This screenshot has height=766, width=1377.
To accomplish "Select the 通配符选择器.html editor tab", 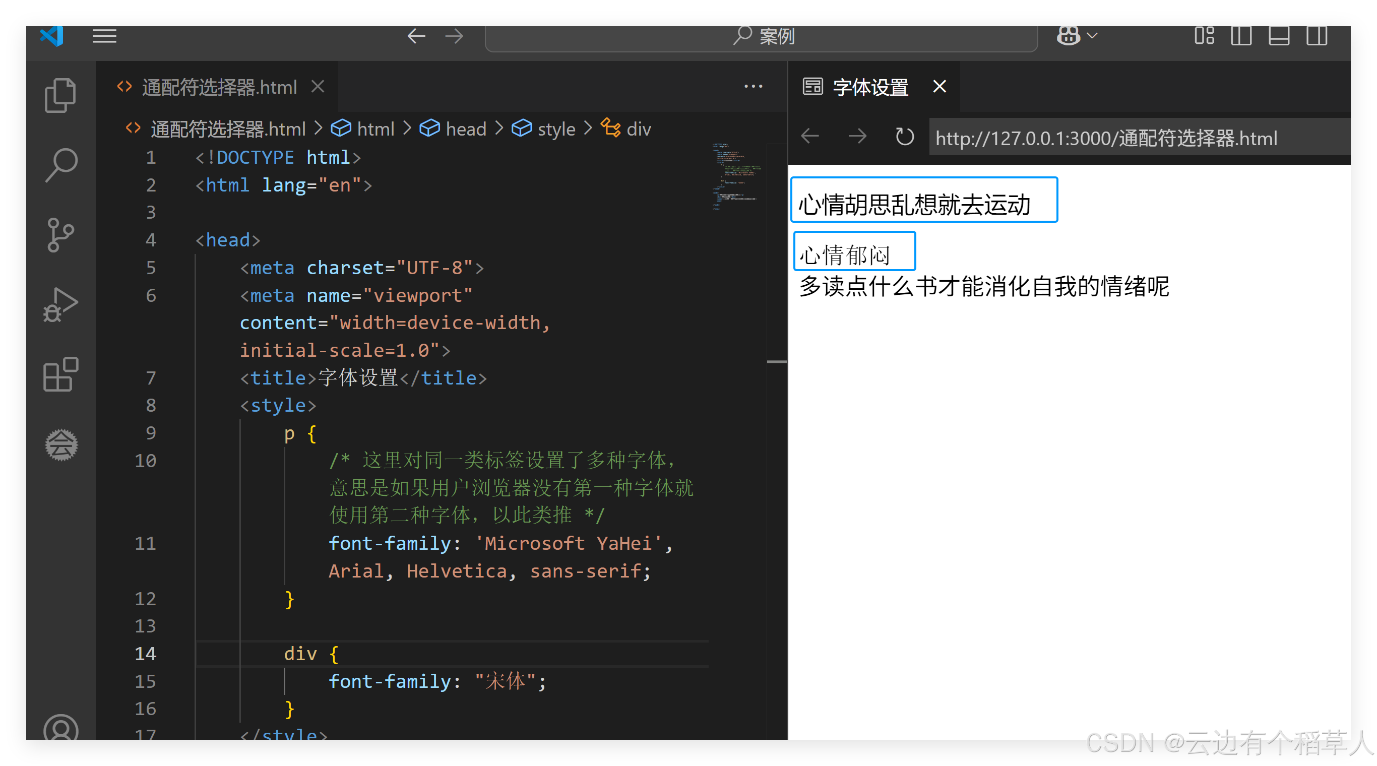I will tap(219, 87).
